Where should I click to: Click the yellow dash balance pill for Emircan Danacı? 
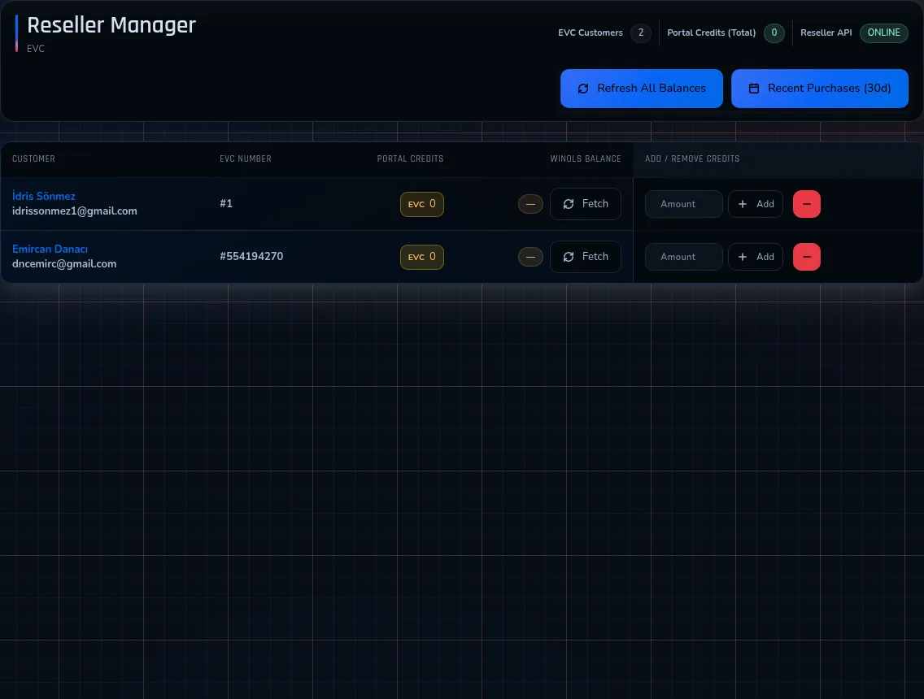[530, 258]
